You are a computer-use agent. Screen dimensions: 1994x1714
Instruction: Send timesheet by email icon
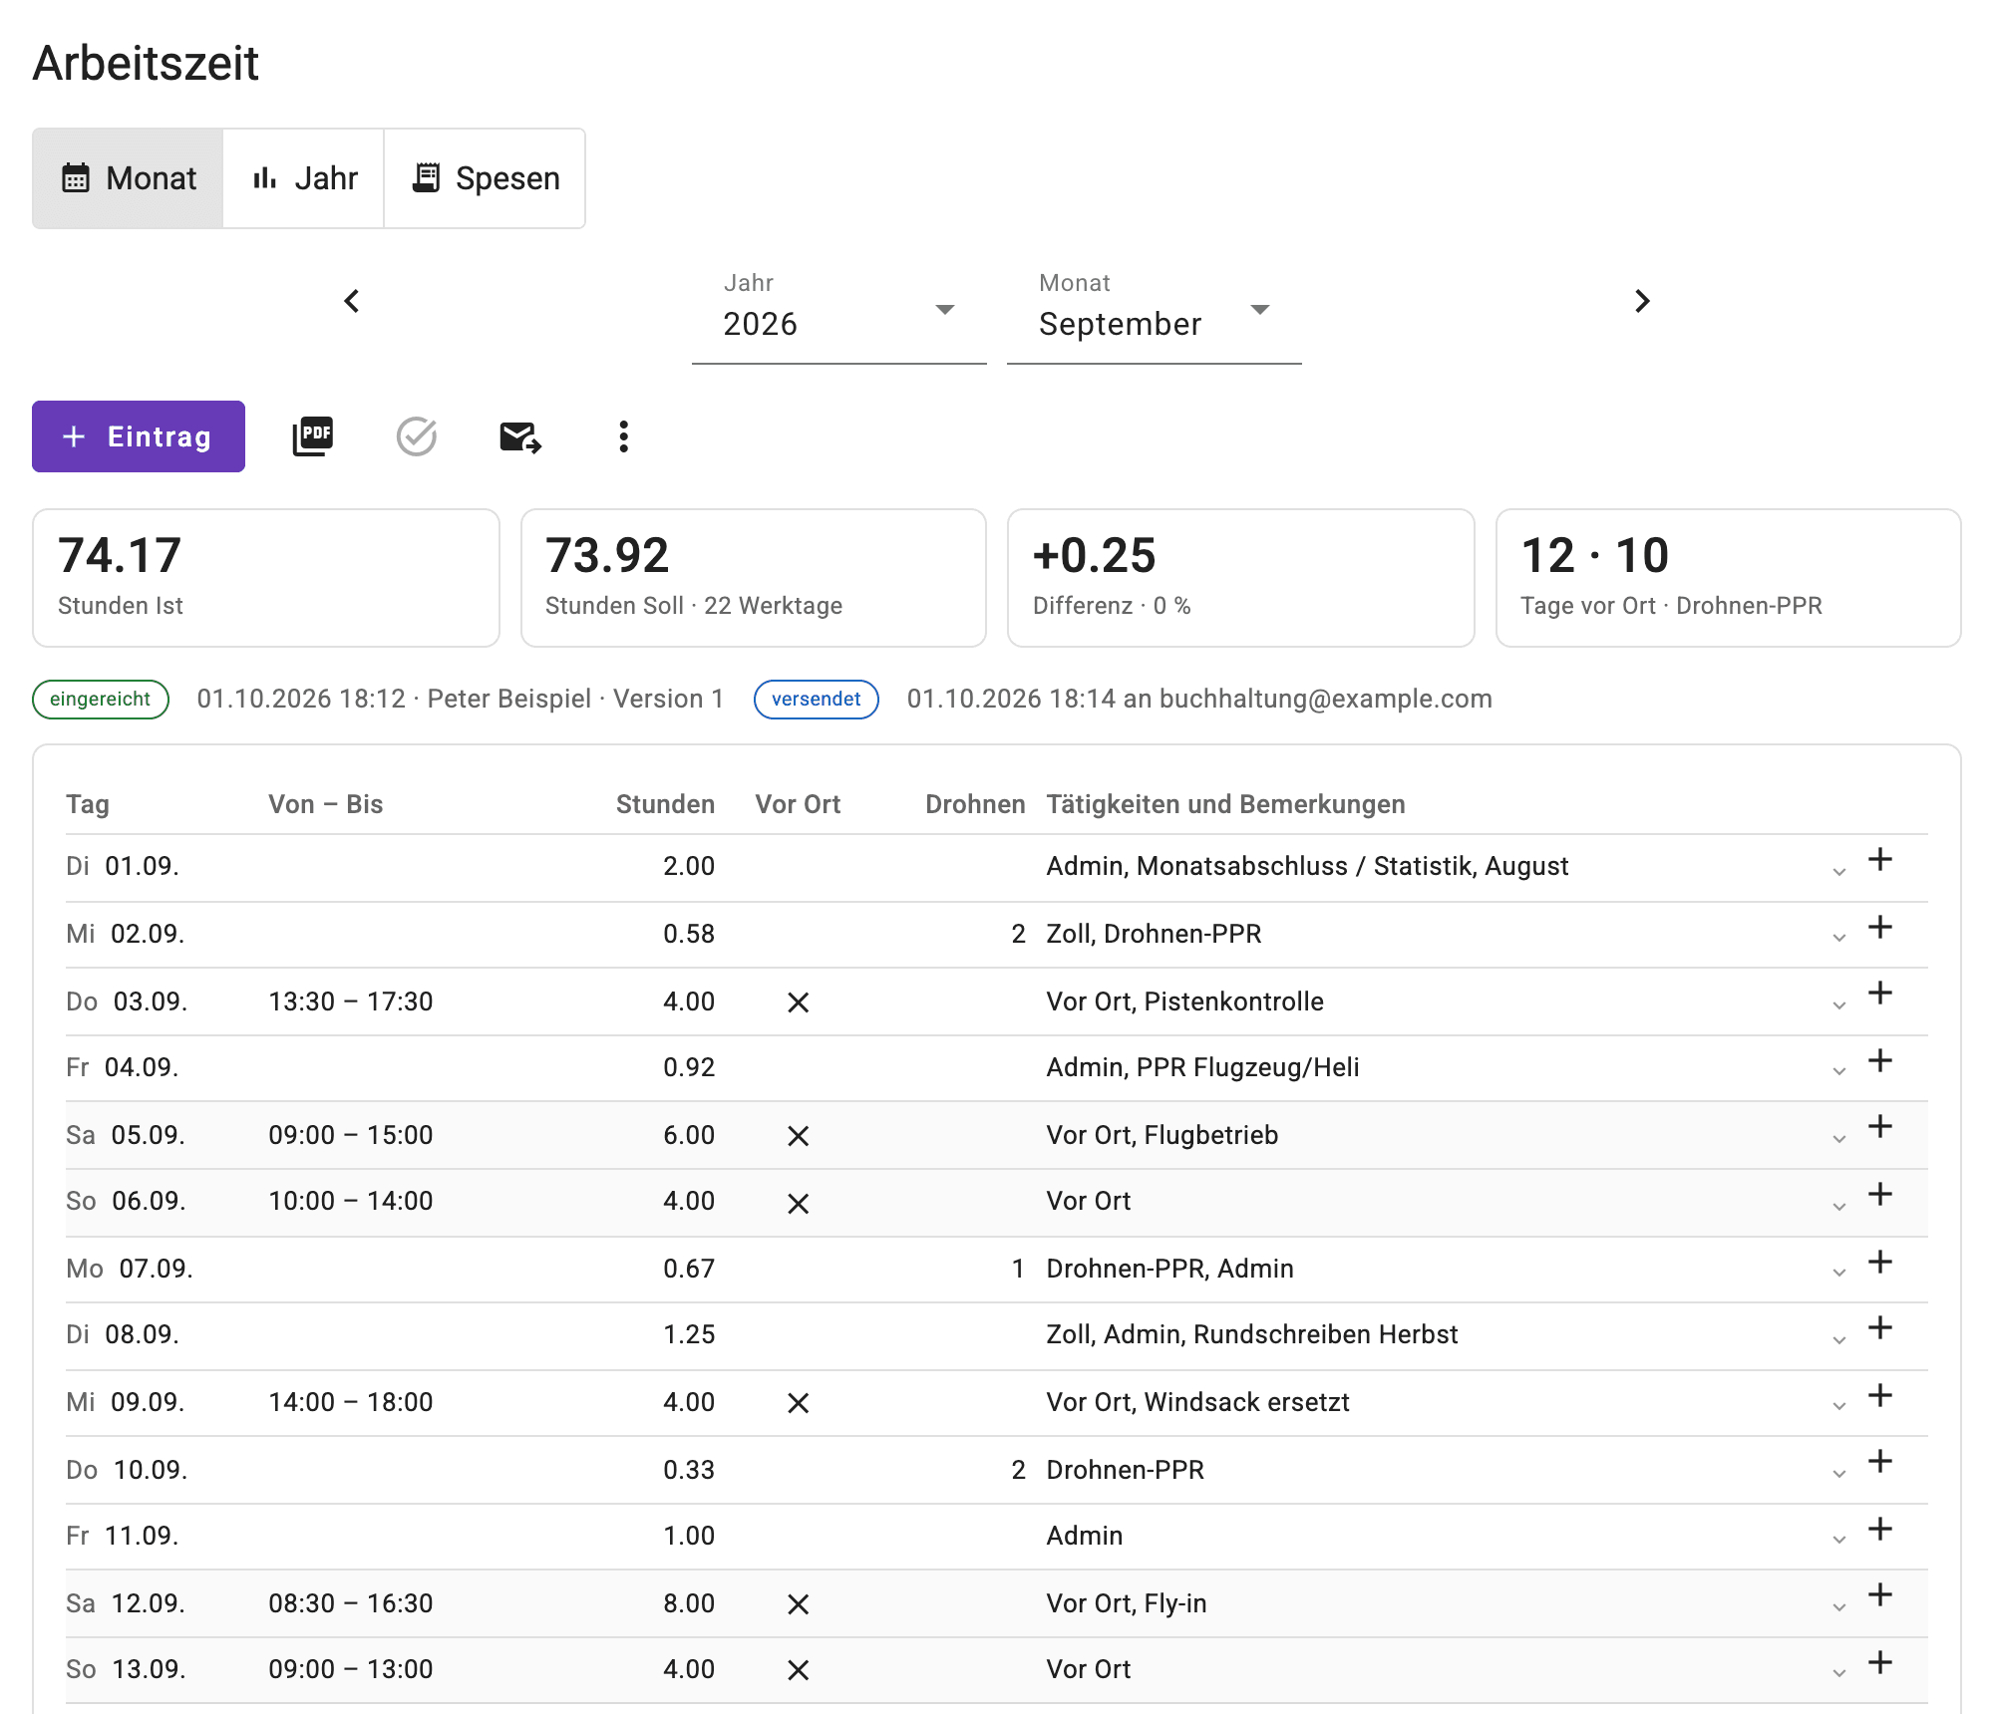pyautogui.click(x=520, y=436)
